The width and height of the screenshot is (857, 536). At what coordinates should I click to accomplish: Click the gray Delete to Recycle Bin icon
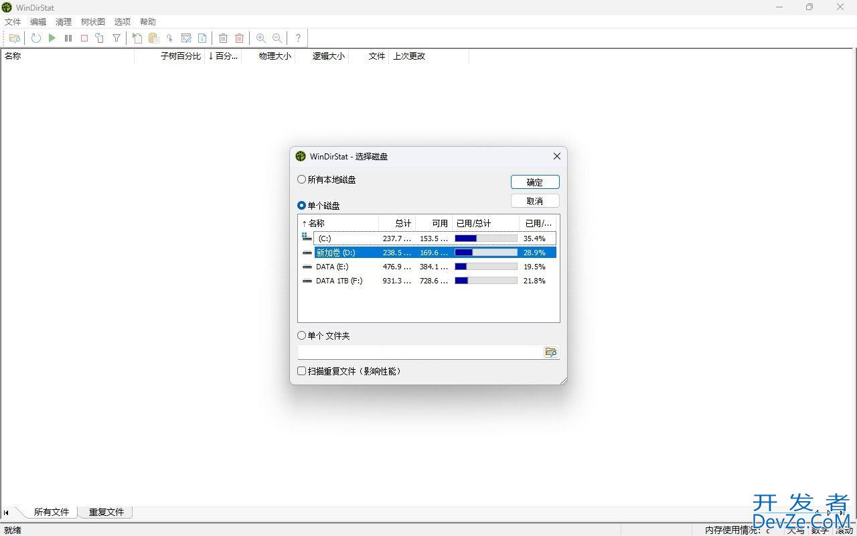click(224, 38)
